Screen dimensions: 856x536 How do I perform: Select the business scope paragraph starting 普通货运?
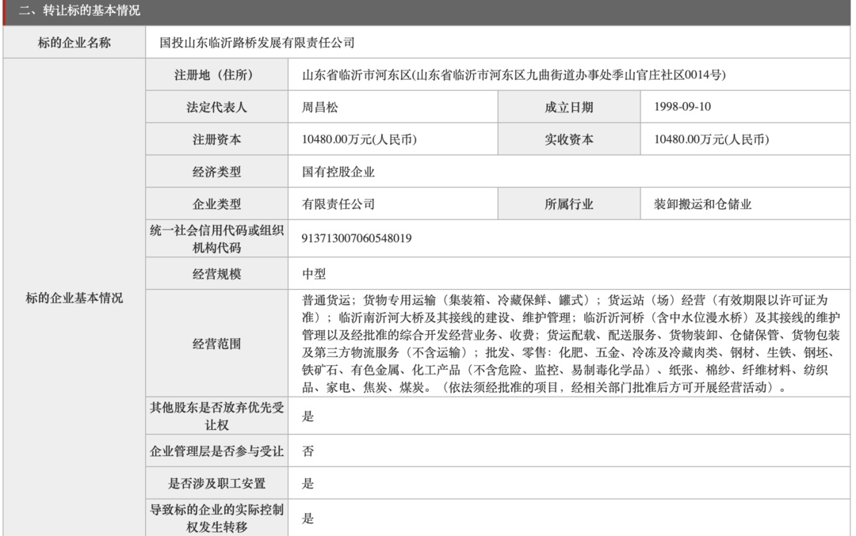(x=571, y=344)
